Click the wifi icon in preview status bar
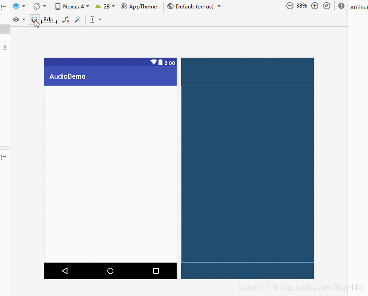Viewport: 368px width, 296px height. (154, 62)
